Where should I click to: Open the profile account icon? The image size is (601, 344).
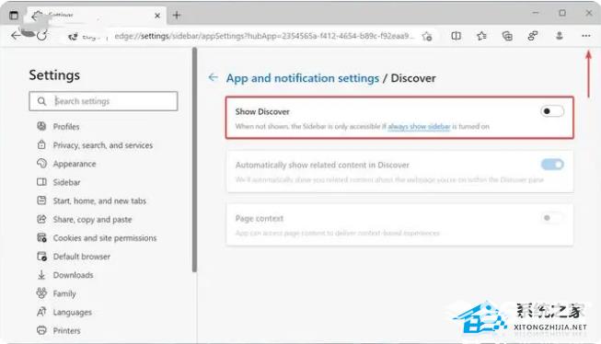560,36
